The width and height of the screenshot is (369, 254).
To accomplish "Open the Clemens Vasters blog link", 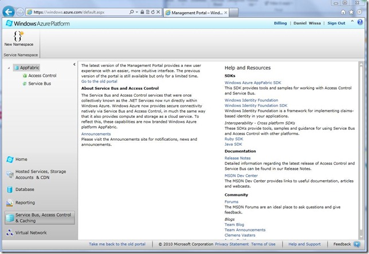I will click(x=240, y=235).
